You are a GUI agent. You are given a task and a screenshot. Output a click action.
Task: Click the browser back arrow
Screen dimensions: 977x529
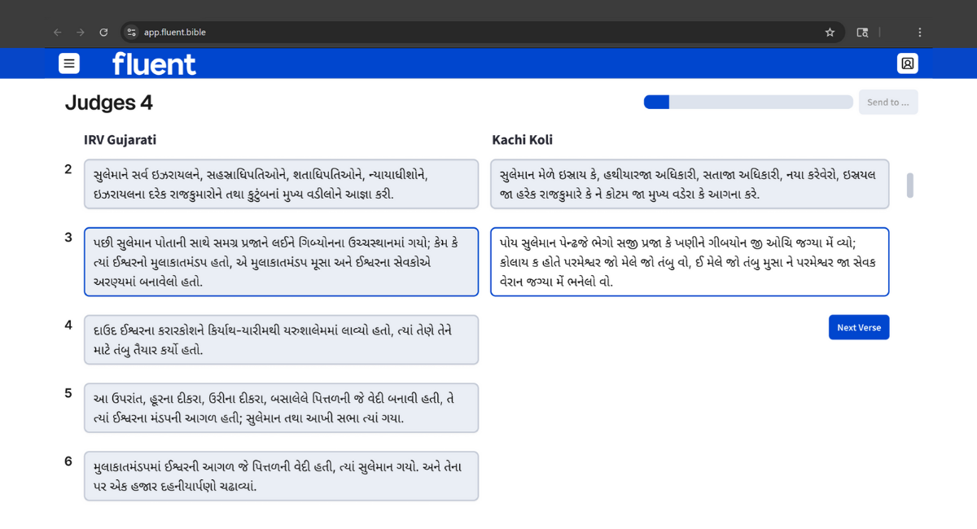[57, 32]
